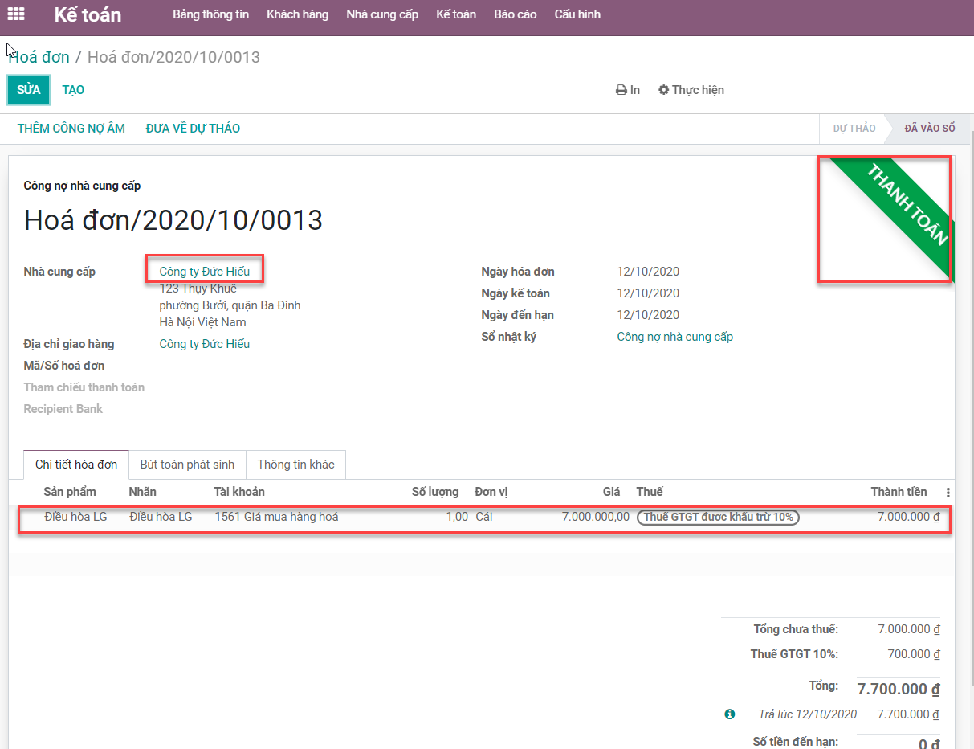Viewport: 974px width, 749px height.
Task: Open the apps grid menu icon
Action: point(15,14)
